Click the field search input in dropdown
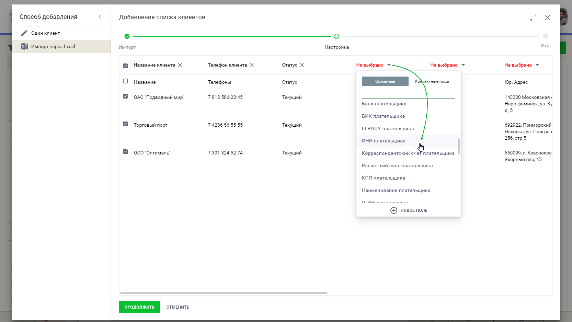Viewport: 572px width, 322px height. 408,94
